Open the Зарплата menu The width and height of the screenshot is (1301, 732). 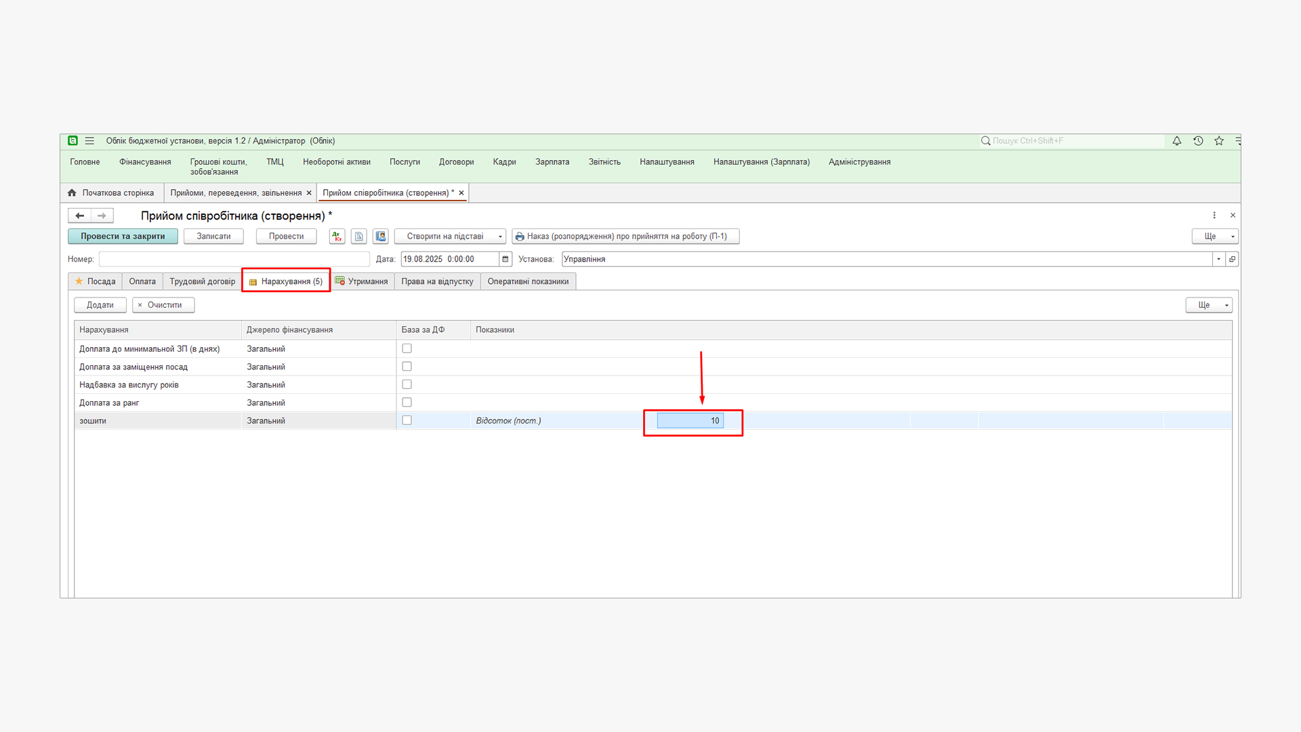(552, 162)
